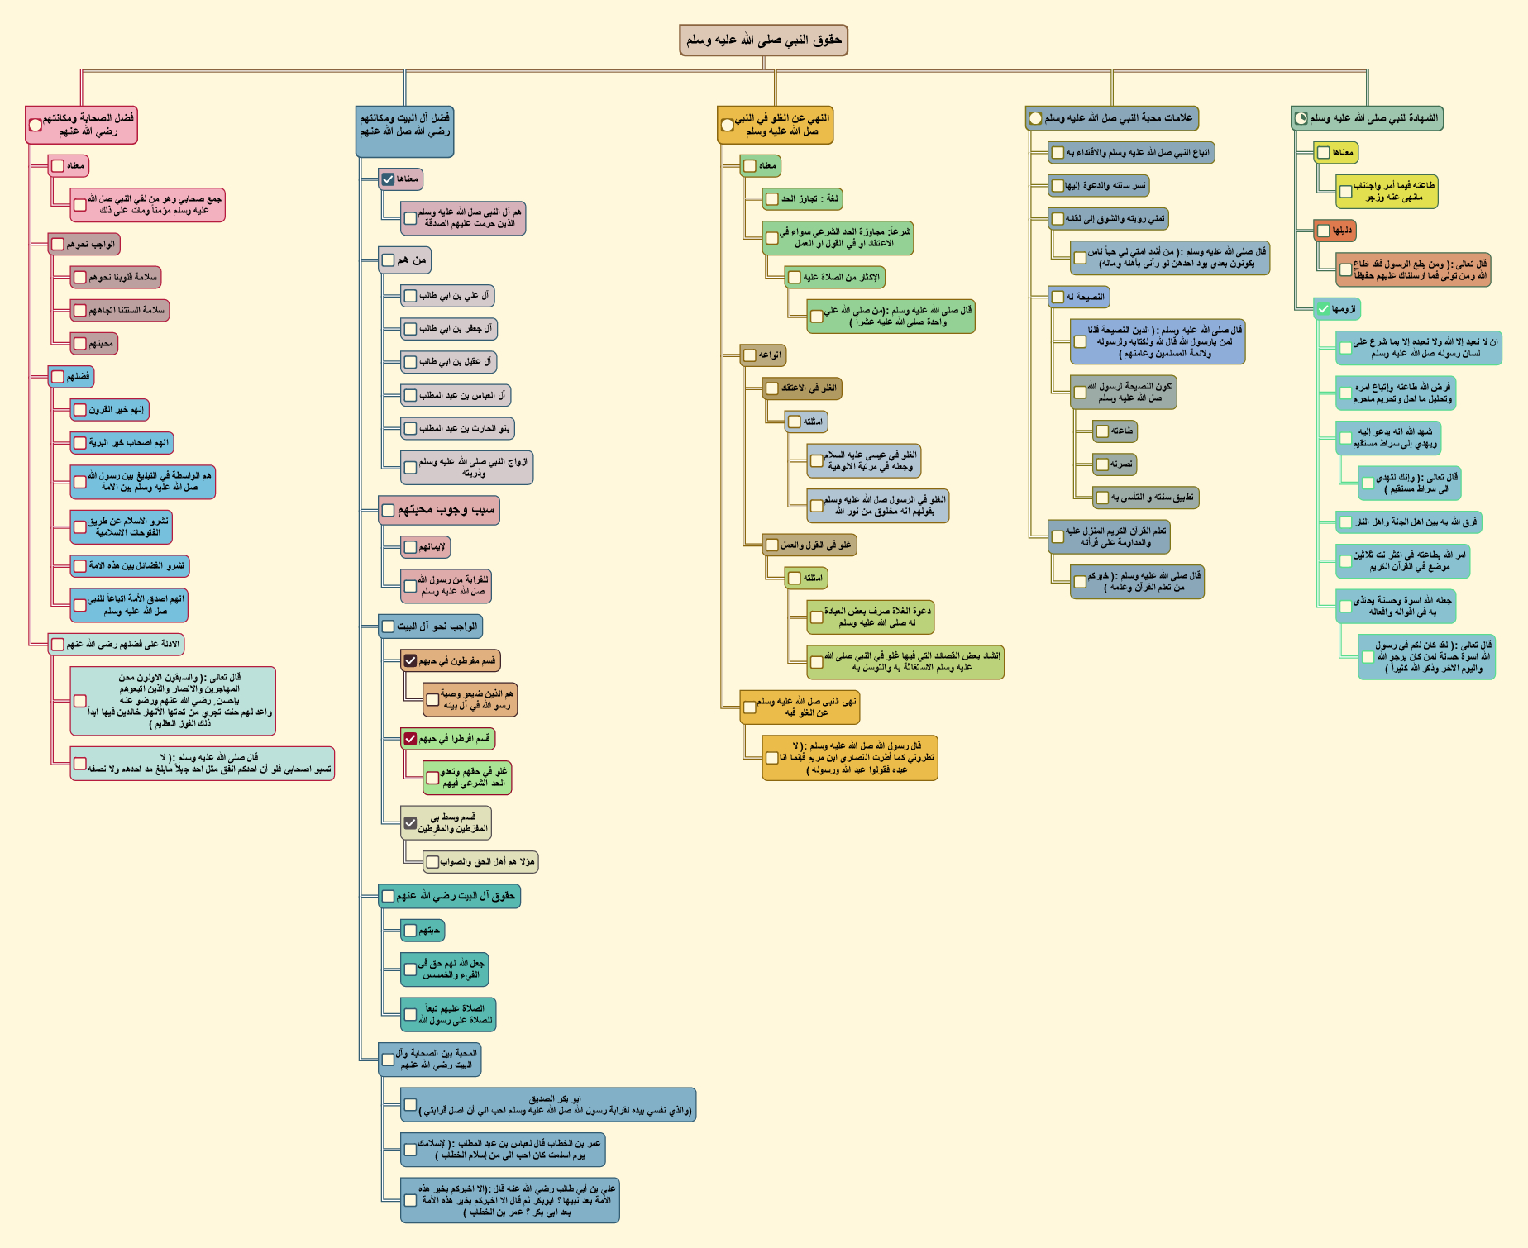Viewport: 1528px width, 1248px height.
Task: Click progress icon on علامات محبة النبي node
Action: click(1035, 118)
